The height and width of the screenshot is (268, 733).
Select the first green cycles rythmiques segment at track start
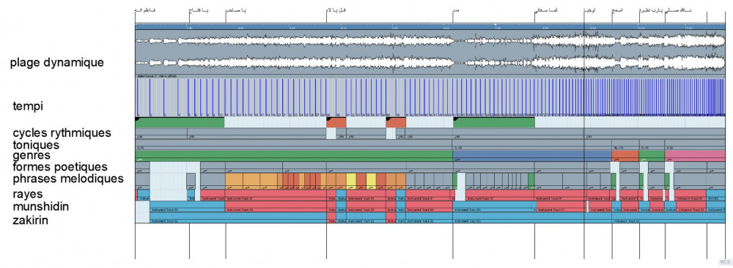180,122
